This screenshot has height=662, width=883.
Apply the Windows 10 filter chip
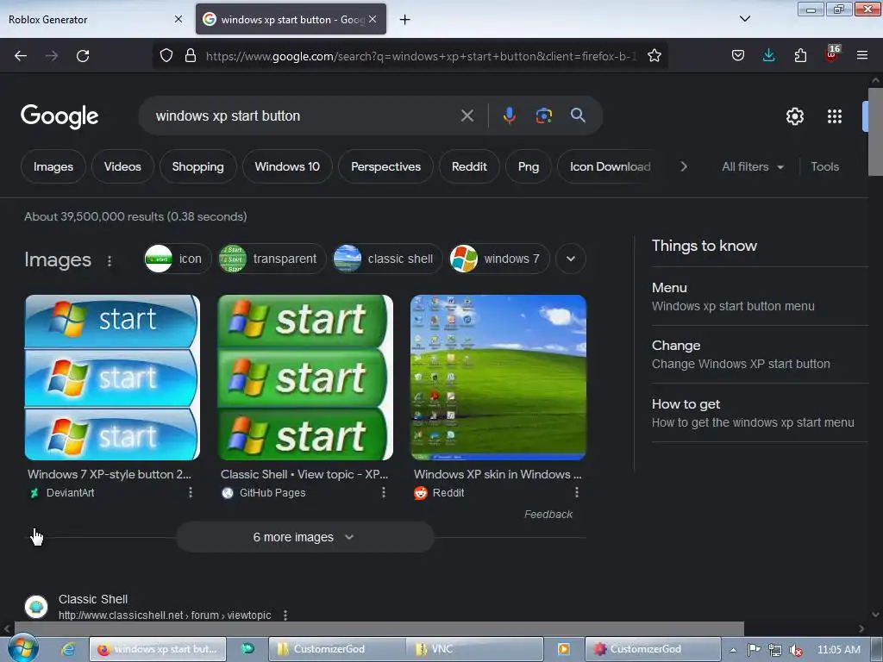tap(287, 166)
